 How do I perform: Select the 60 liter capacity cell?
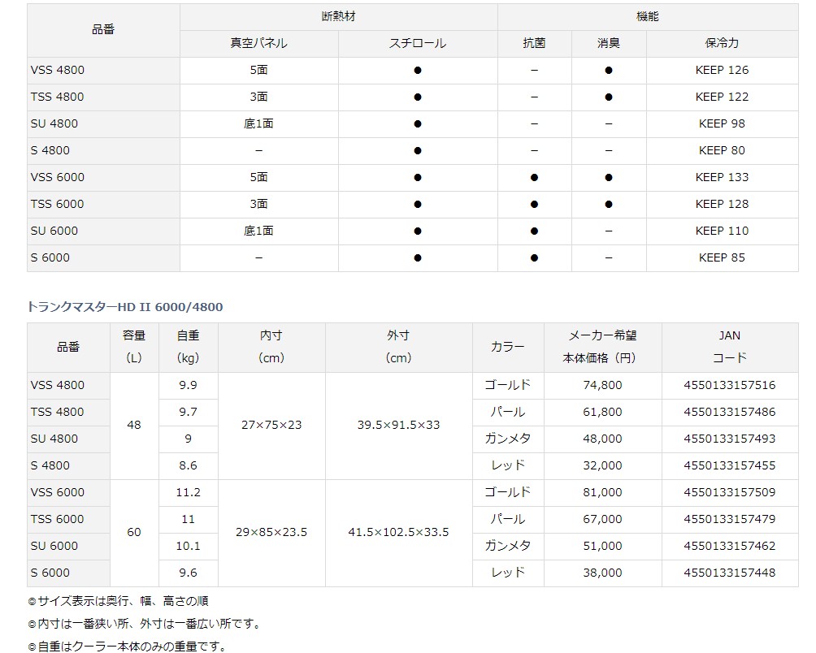click(x=134, y=533)
